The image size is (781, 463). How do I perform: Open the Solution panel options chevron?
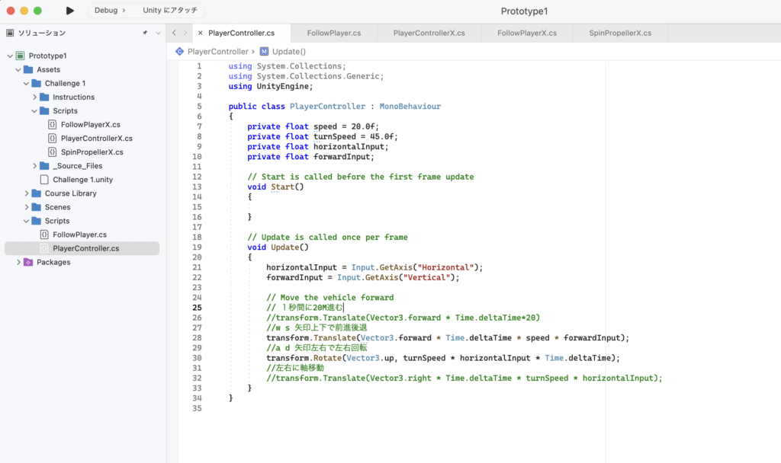click(x=158, y=34)
